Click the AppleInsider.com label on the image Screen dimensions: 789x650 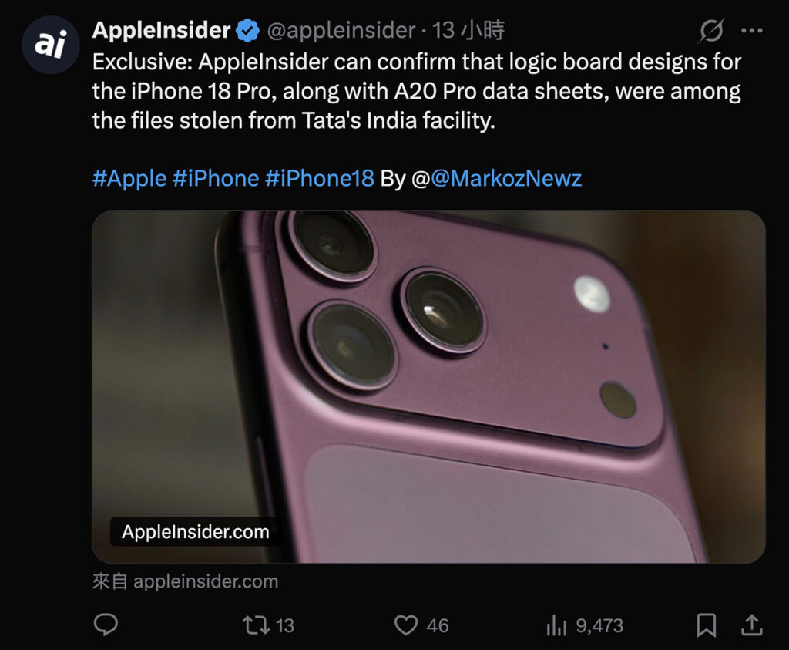(x=195, y=532)
